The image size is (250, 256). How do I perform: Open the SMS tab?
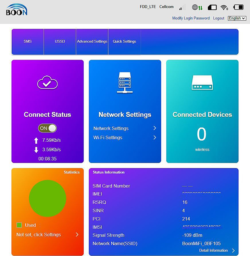click(x=28, y=42)
